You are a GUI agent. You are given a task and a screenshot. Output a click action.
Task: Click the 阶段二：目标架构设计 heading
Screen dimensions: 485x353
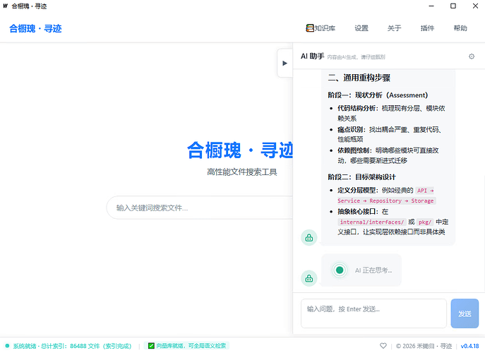pos(361,177)
